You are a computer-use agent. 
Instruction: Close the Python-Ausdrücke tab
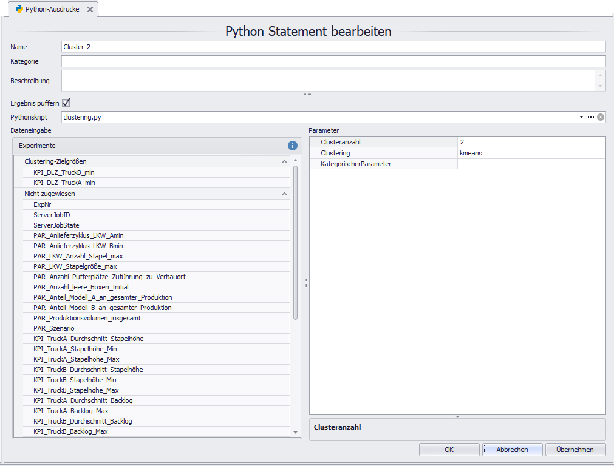tap(92, 9)
